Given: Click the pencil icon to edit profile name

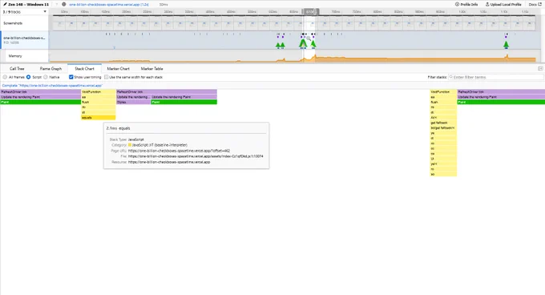Looking at the screenshot, I should (5, 5).
